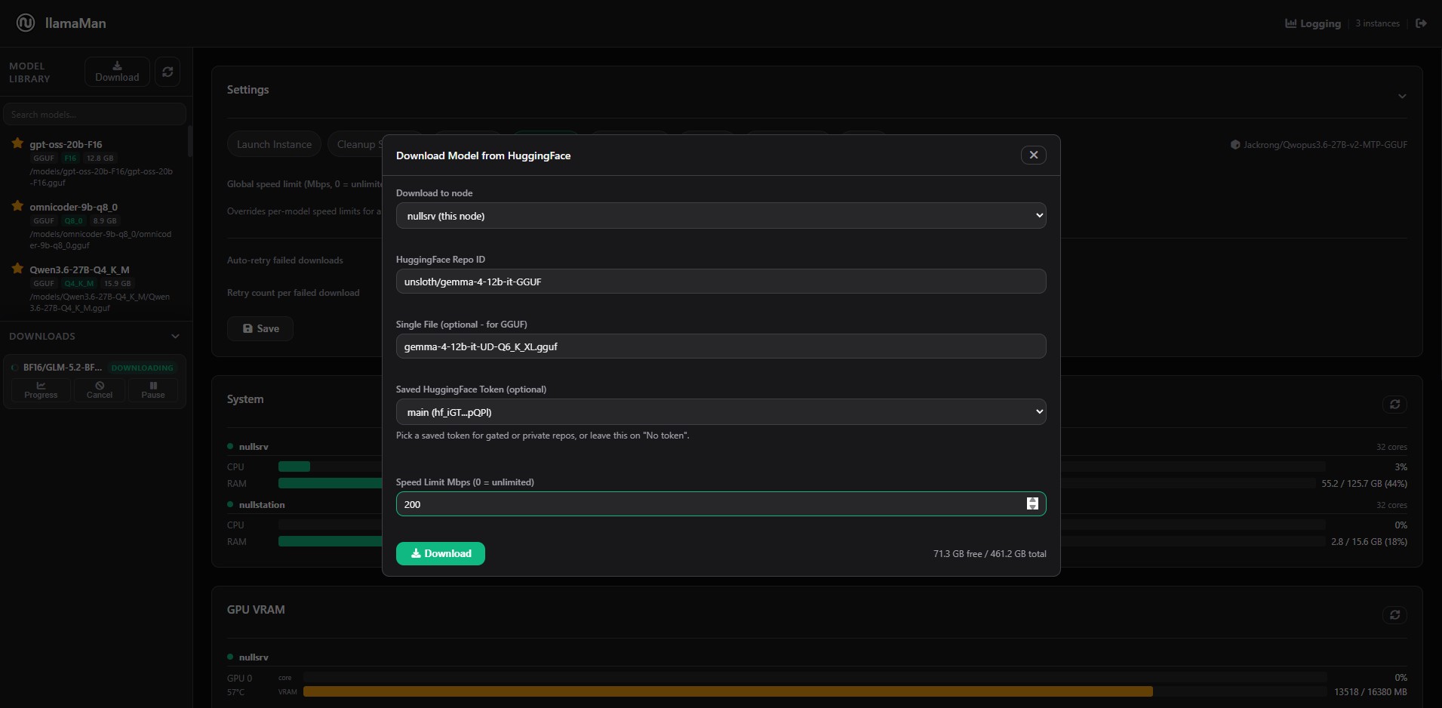Click the HuggingFace Repo ID field
The height and width of the screenshot is (708, 1442).
coord(721,282)
